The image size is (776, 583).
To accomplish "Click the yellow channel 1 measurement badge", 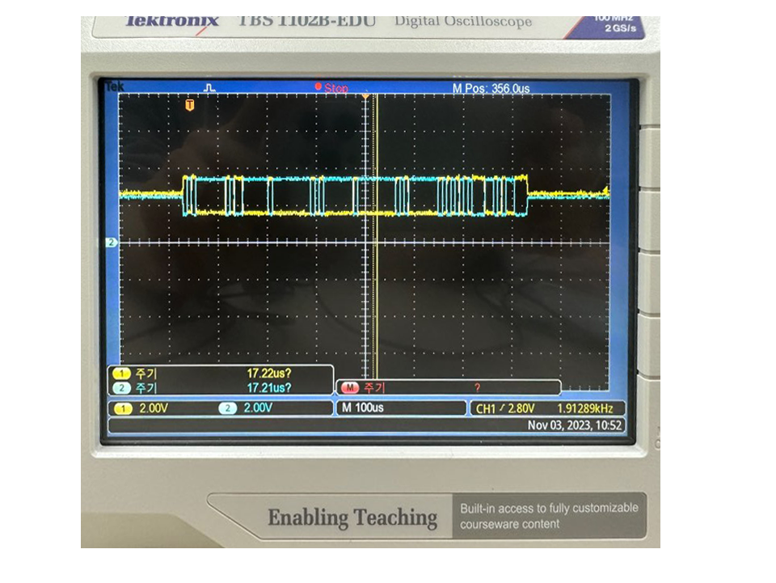I will [x=121, y=374].
